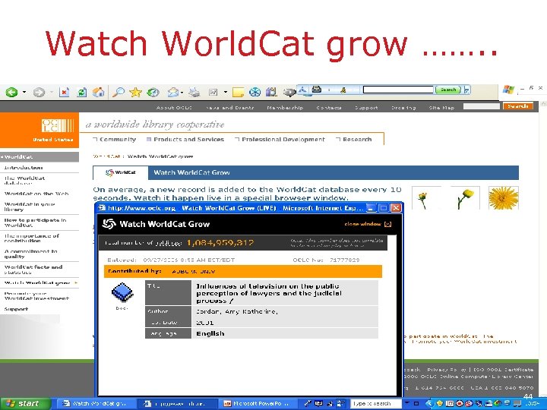547x410 pixels.
Task: Click the record title about television and lawyers
Action: 269,293
